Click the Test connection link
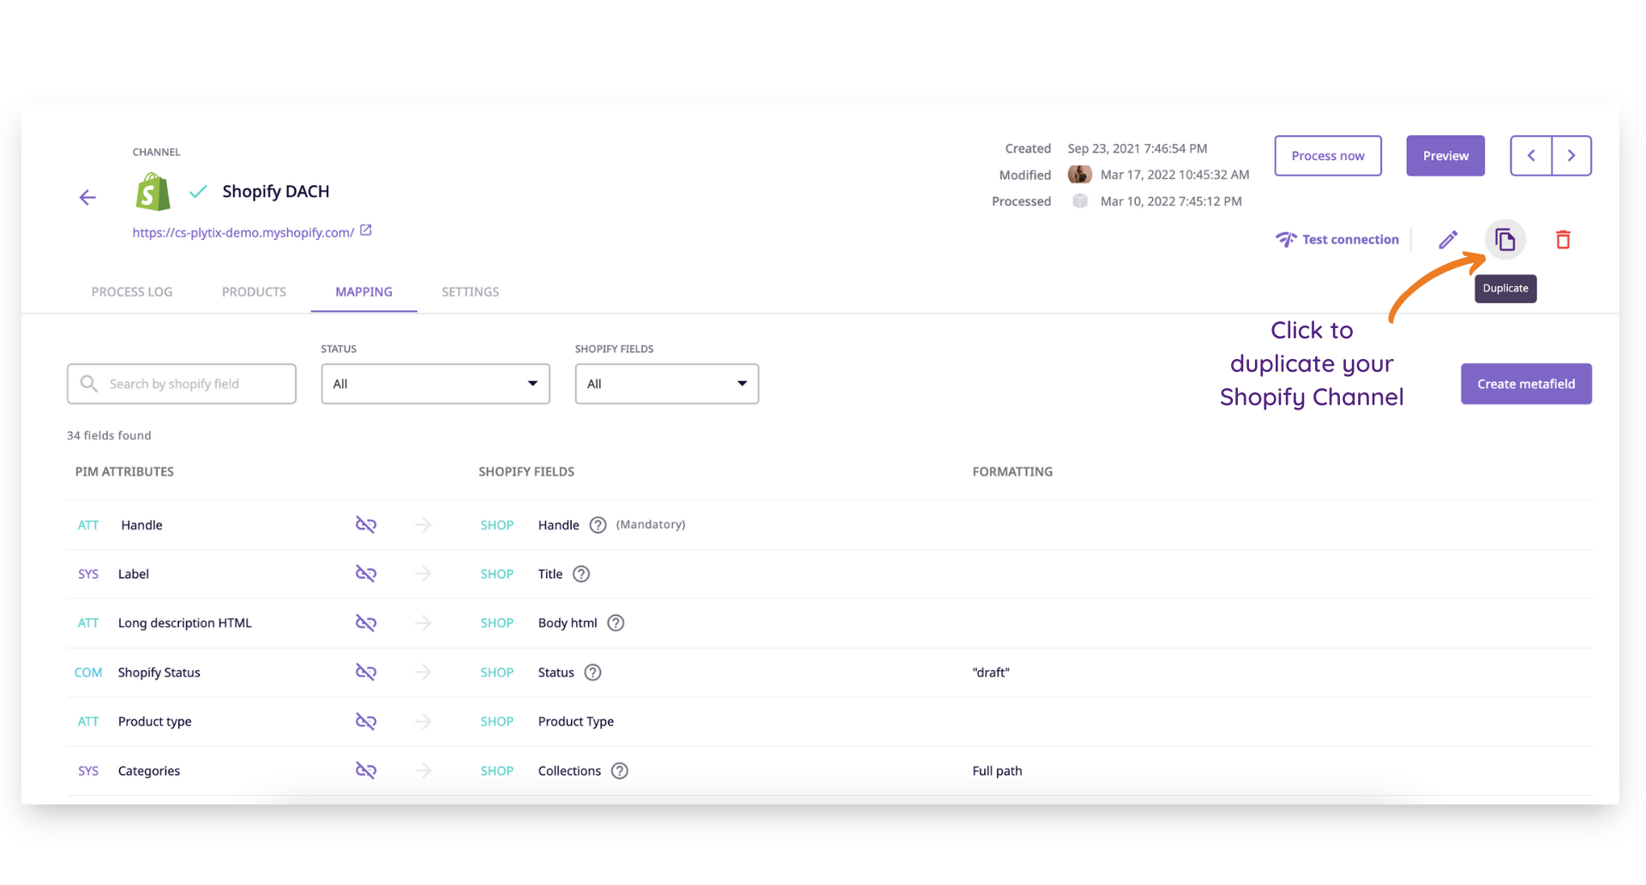Viewport: 1646px width, 885px height. click(x=1350, y=240)
